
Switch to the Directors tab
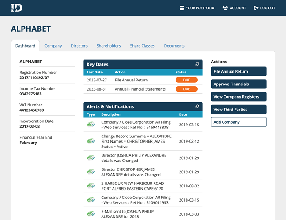79,46
